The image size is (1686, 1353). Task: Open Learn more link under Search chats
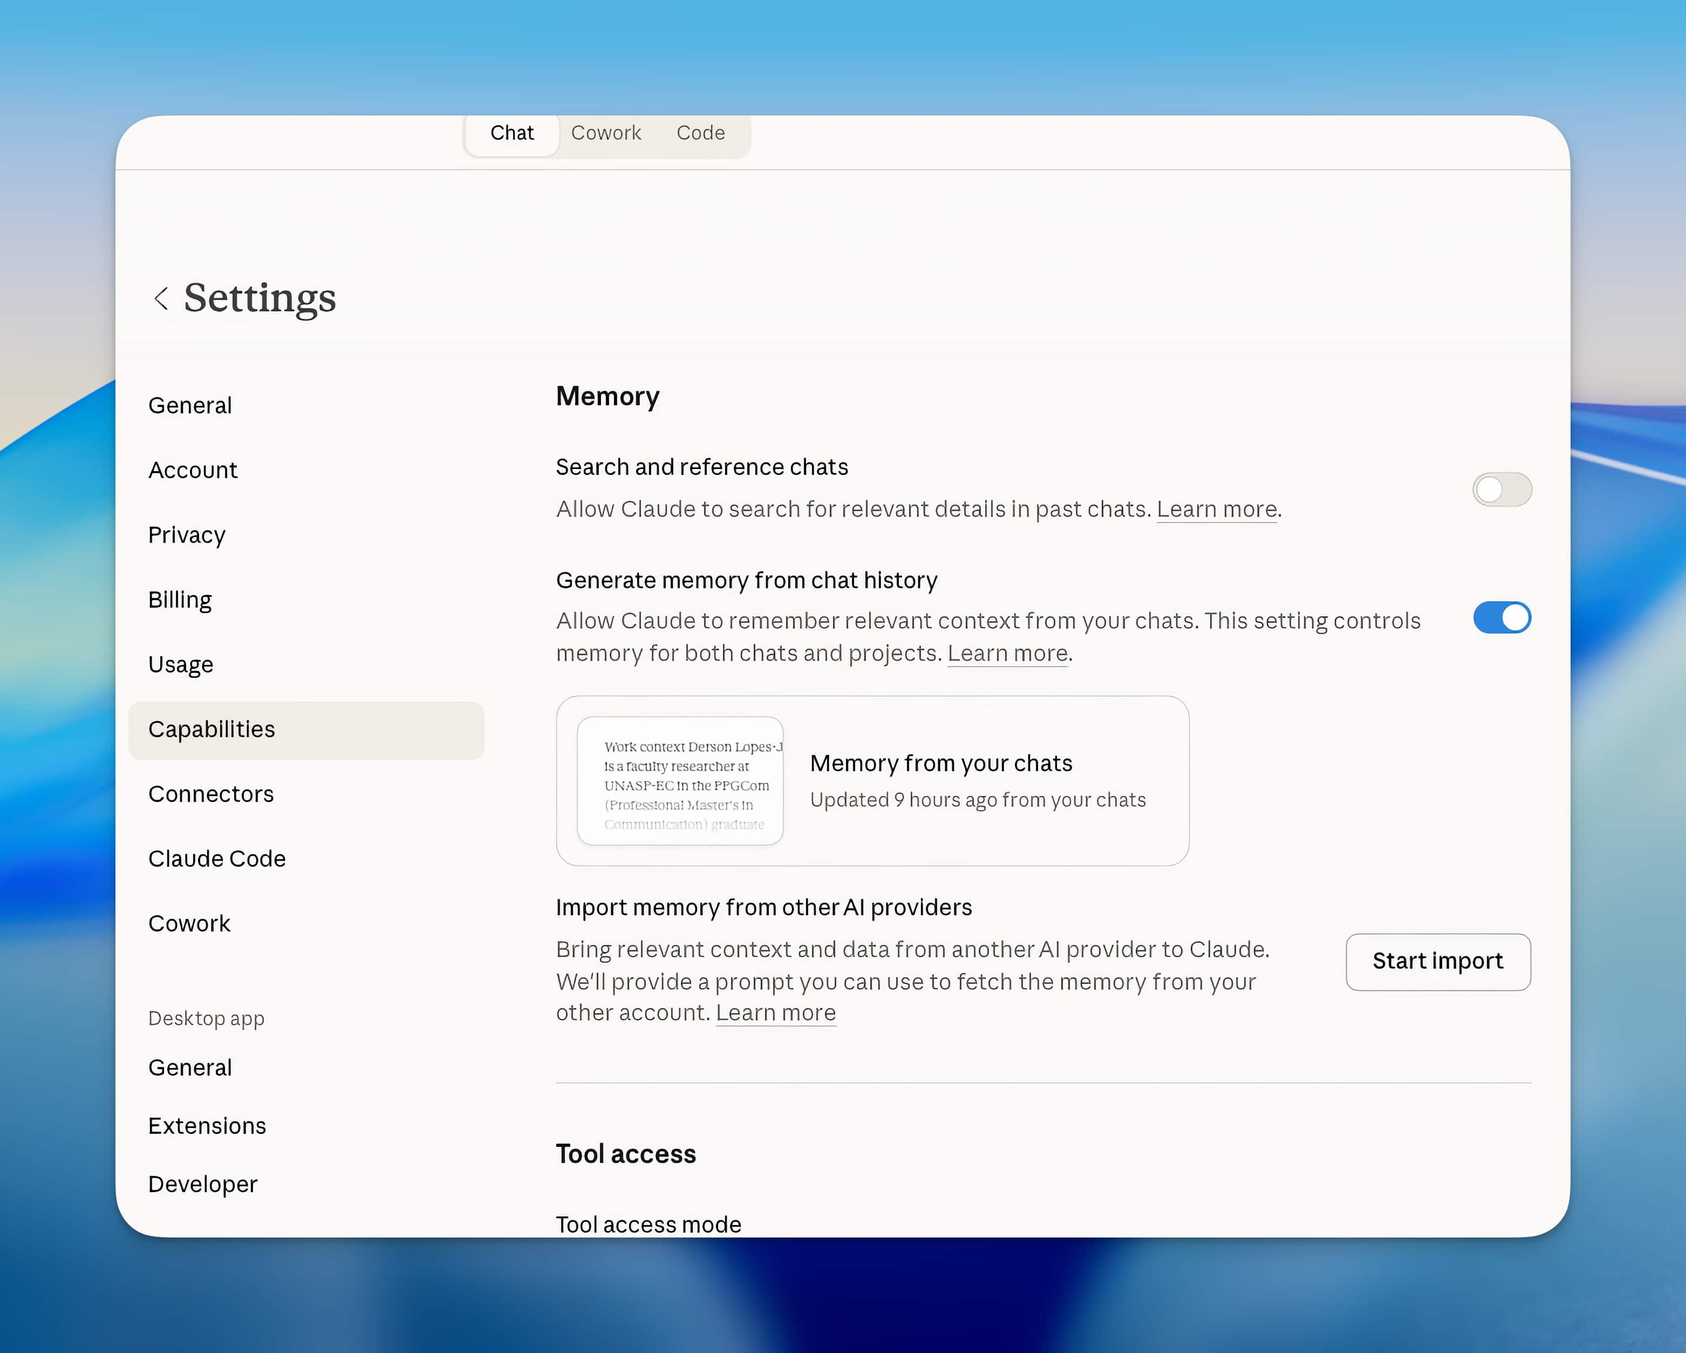point(1216,509)
